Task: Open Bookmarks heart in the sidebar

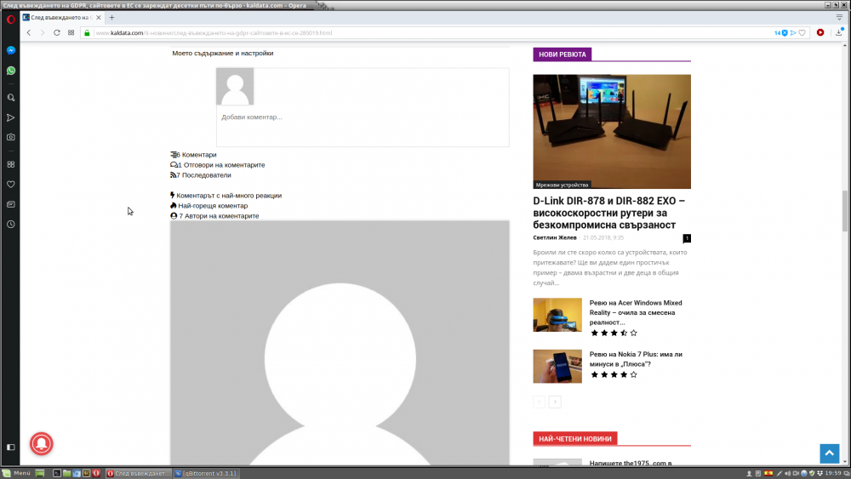Action: click(11, 185)
